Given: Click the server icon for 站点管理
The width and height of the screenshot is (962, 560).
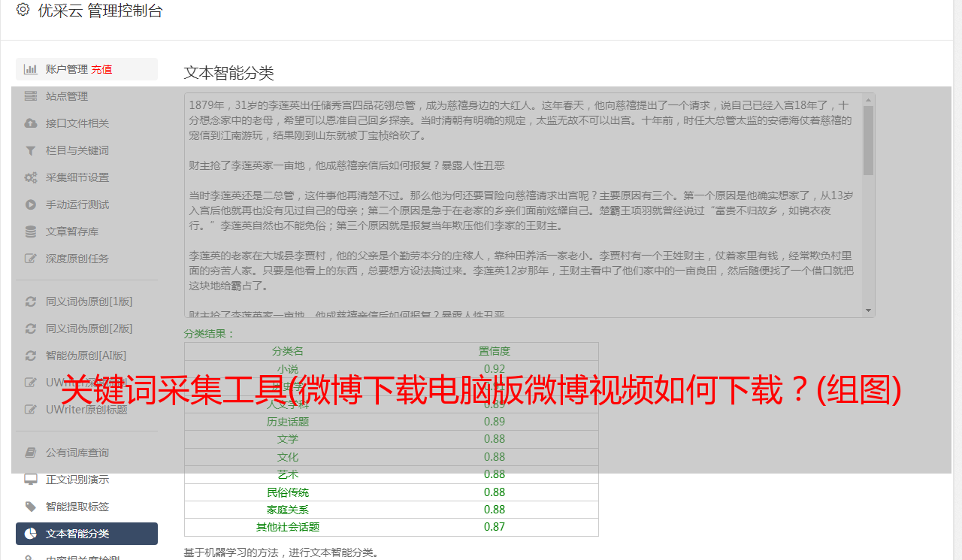Looking at the screenshot, I should tap(31, 96).
